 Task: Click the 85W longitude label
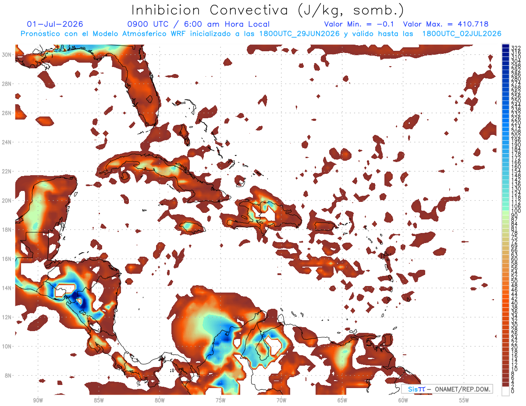tap(99, 400)
